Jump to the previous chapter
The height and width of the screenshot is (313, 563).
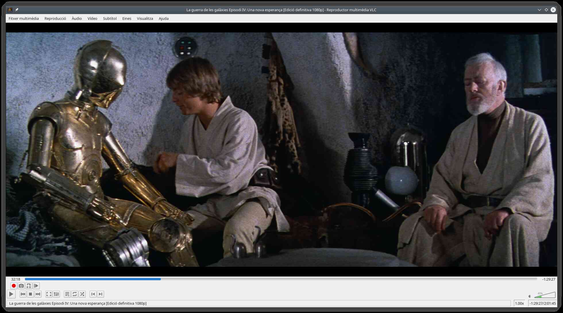(93, 294)
